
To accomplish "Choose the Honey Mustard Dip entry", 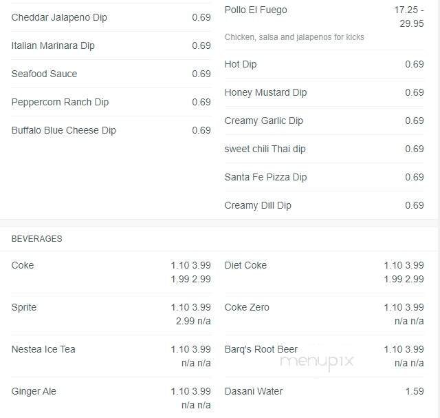I will [265, 92].
